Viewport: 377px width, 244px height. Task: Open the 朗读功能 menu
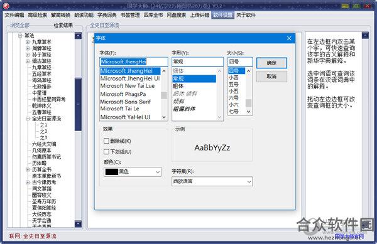84,15
